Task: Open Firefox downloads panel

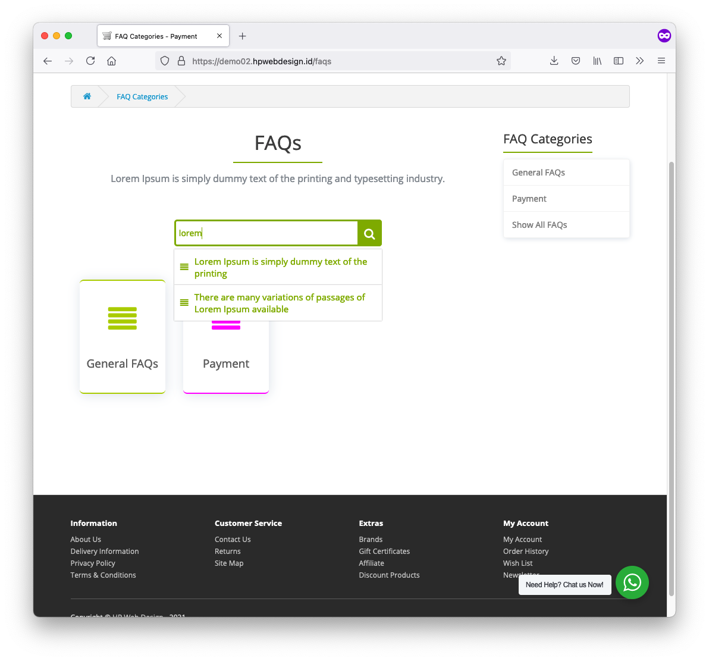Action: (x=554, y=61)
